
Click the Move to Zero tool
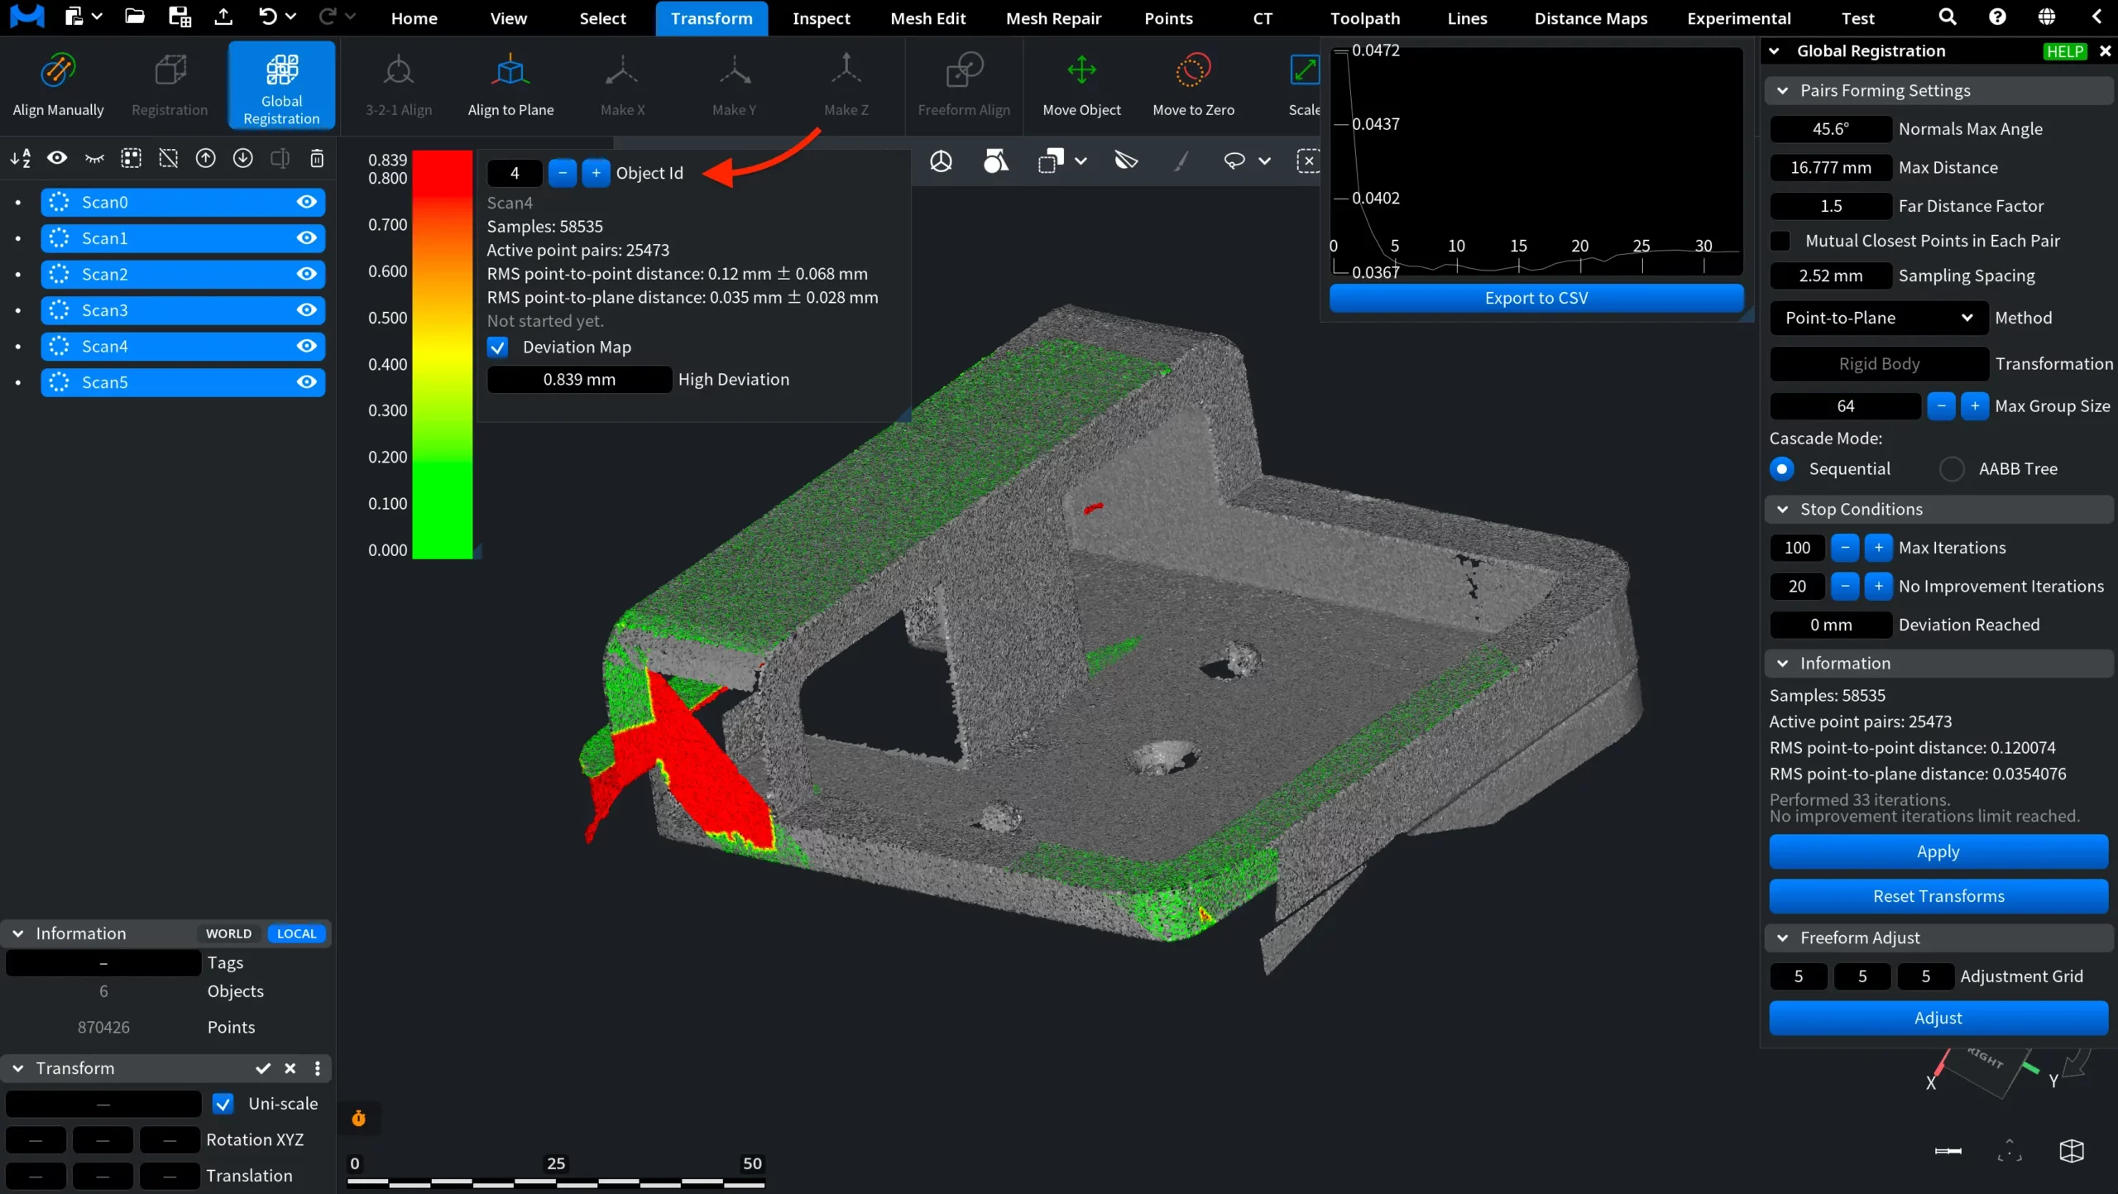[x=1193, y=84]
